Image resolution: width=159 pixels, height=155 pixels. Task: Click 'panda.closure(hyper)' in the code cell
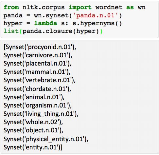pos(61,31)
